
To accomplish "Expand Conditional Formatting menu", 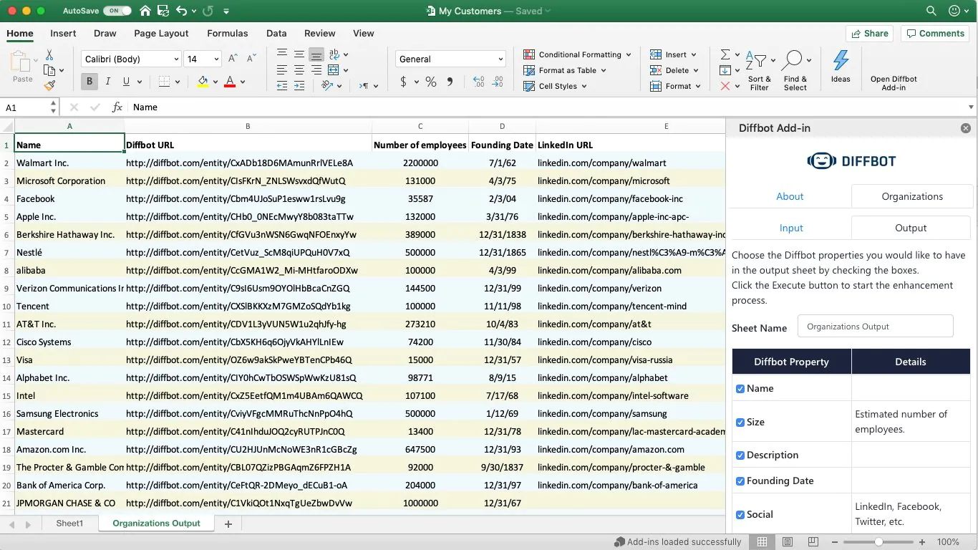I will 577,54.
